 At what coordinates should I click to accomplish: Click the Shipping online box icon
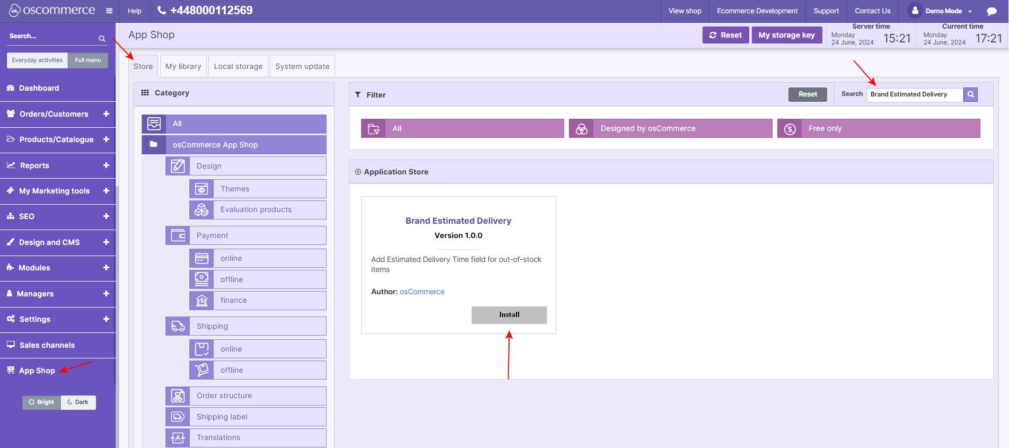201,349
